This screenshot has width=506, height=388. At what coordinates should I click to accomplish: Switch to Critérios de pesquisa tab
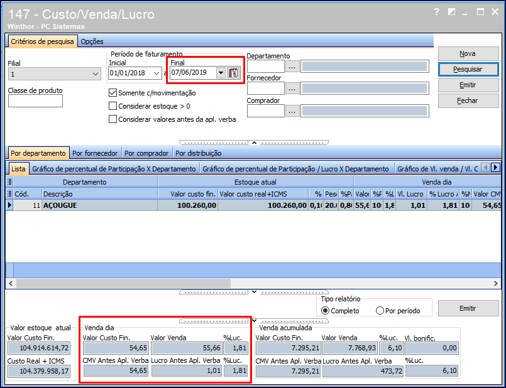coord(42,41)
